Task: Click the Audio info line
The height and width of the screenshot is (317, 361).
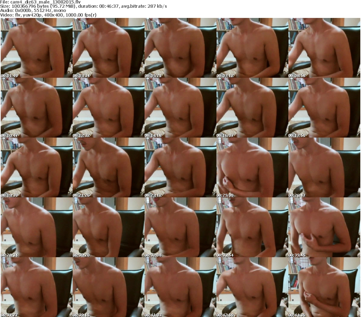Action: (33, 11)
